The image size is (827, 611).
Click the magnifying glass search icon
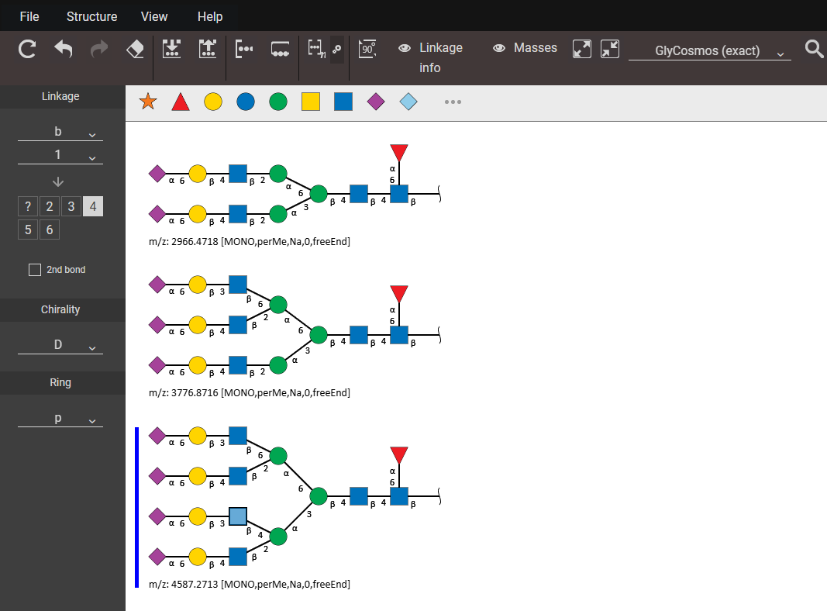tap(814, 50)
